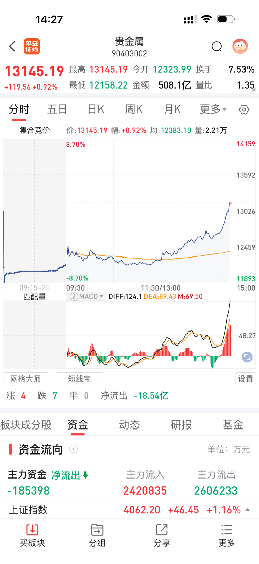
Task: Tap the 资金流向 info icon
Action: click(x=73, y=449)
